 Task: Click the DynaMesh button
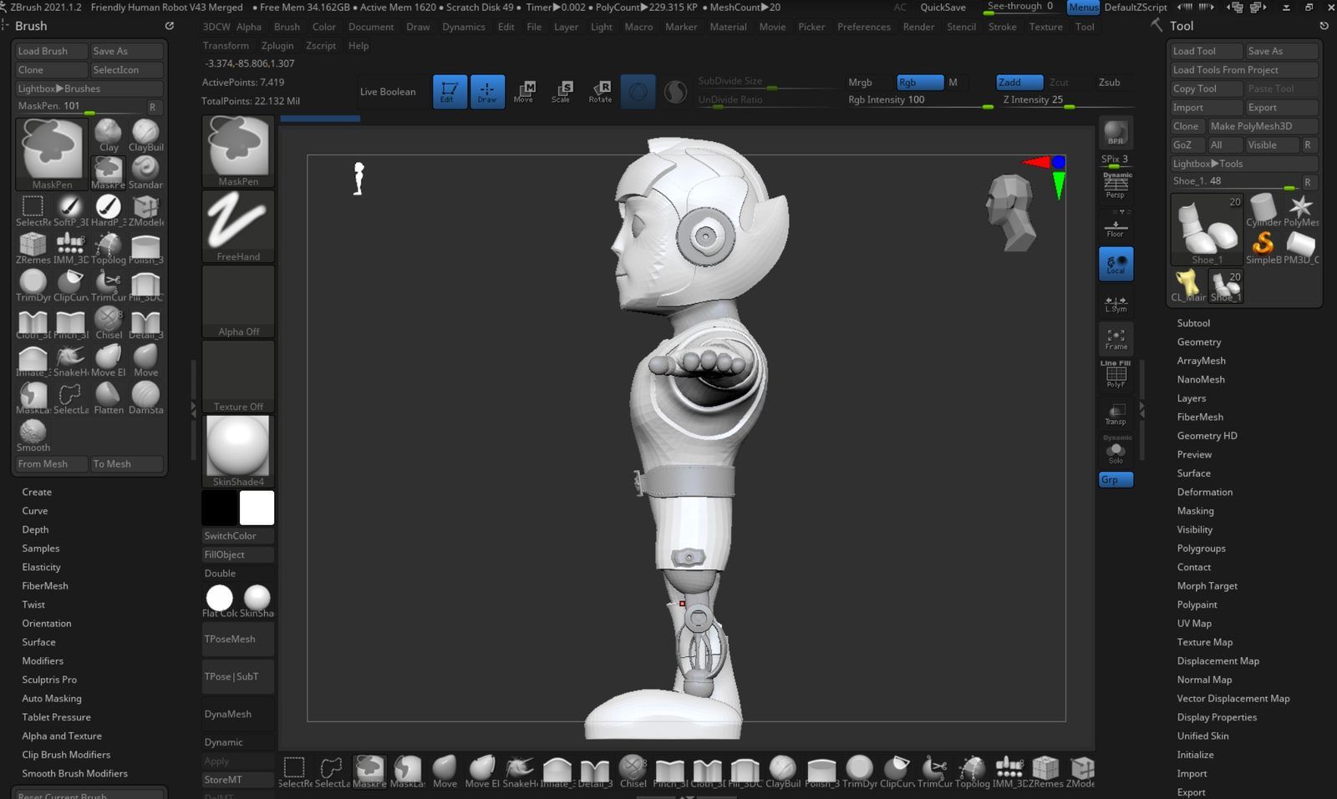point(238,715)
